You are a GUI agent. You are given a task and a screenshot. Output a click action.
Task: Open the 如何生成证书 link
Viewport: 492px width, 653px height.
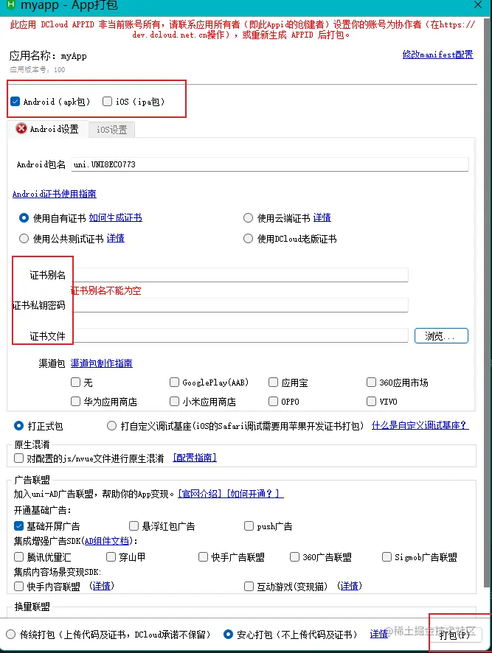[x=116, y=218]
